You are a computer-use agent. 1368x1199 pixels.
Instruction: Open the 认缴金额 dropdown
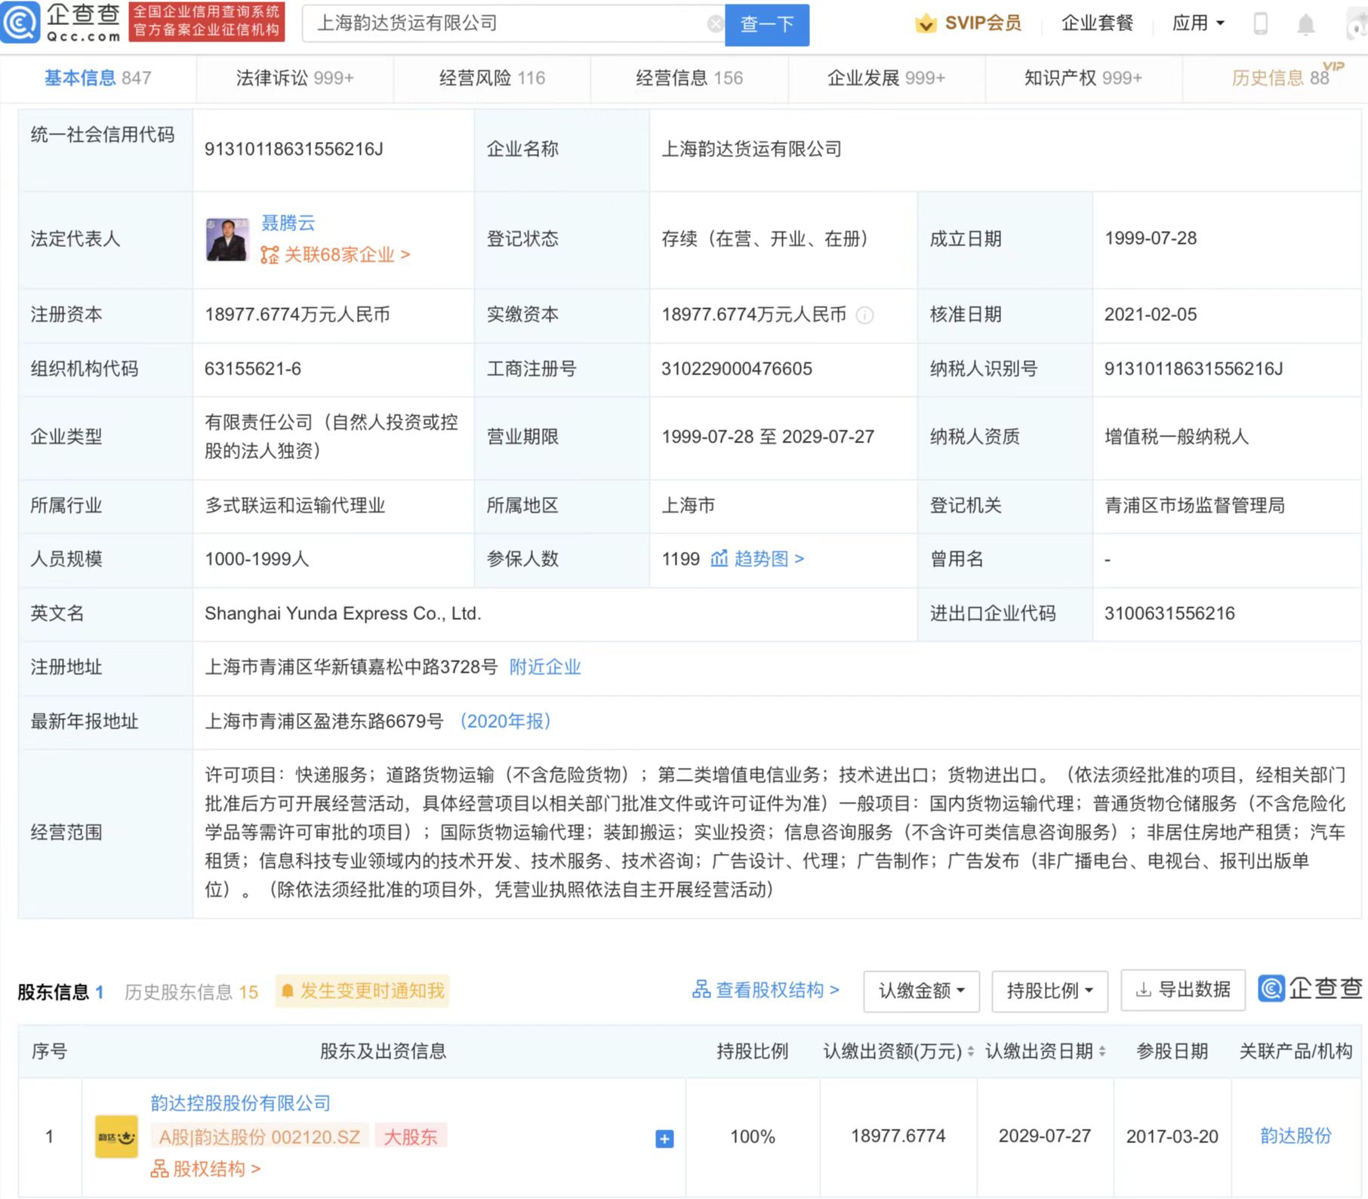coord(921,991)
